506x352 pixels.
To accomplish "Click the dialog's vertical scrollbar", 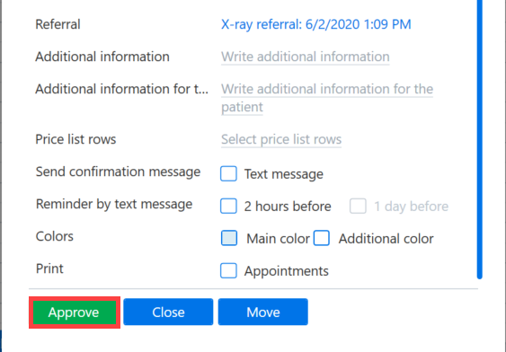I will coord(480,138).
